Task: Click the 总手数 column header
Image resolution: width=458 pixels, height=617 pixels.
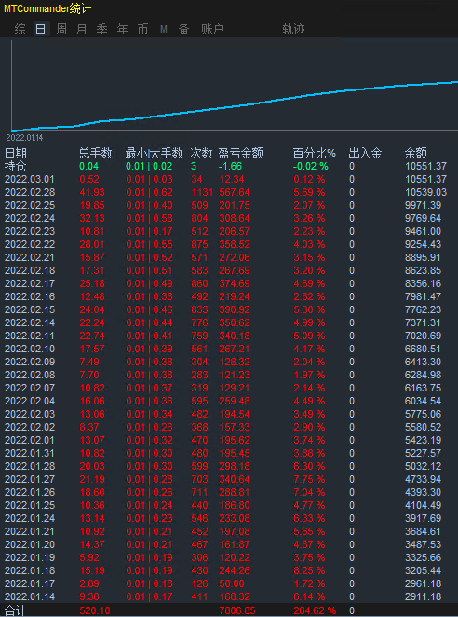Action: pos(96,153)
